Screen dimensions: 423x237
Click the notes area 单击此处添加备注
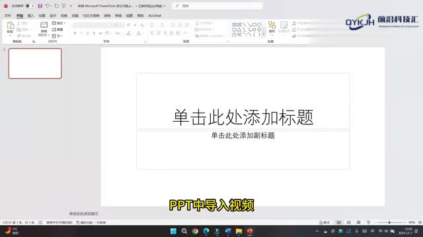(84, 213)
